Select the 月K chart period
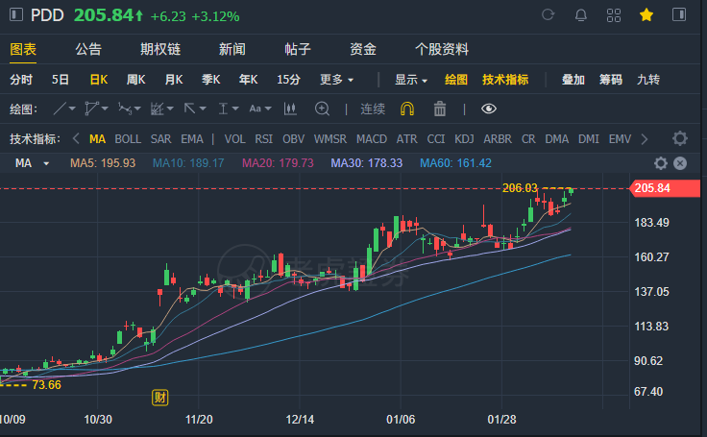707x437 pixels. point(174,80)
